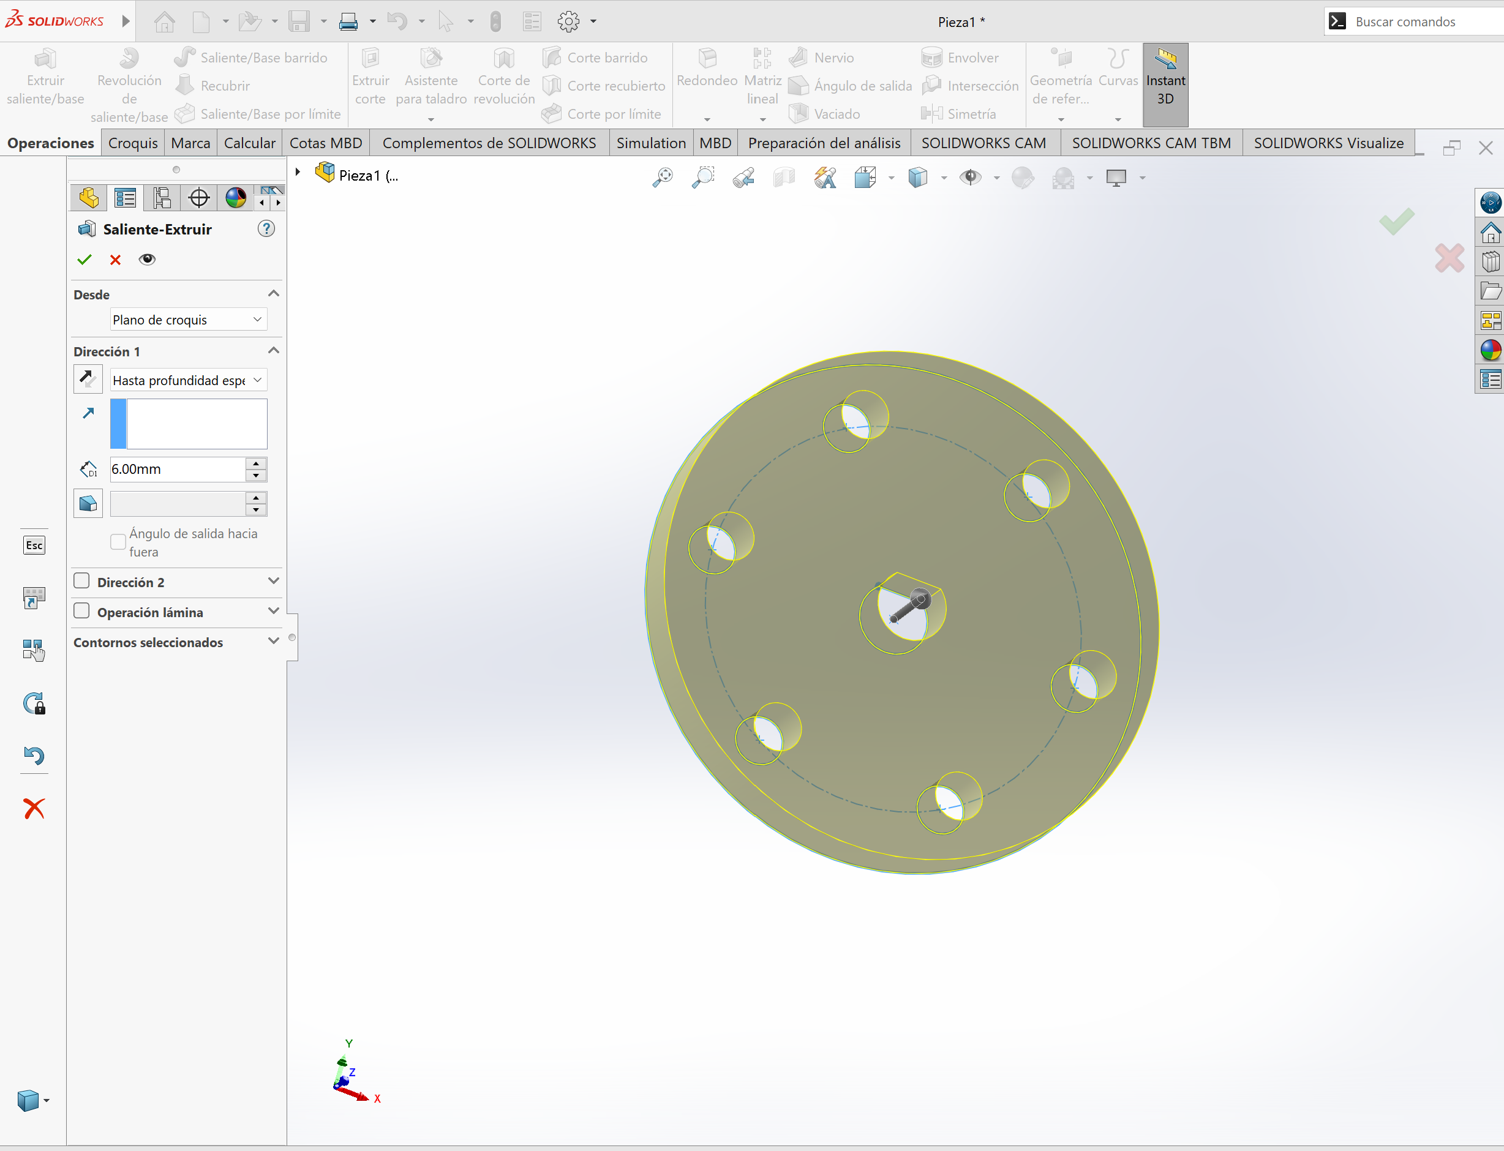Click the View settings monitor icon

coord(1116,178)
